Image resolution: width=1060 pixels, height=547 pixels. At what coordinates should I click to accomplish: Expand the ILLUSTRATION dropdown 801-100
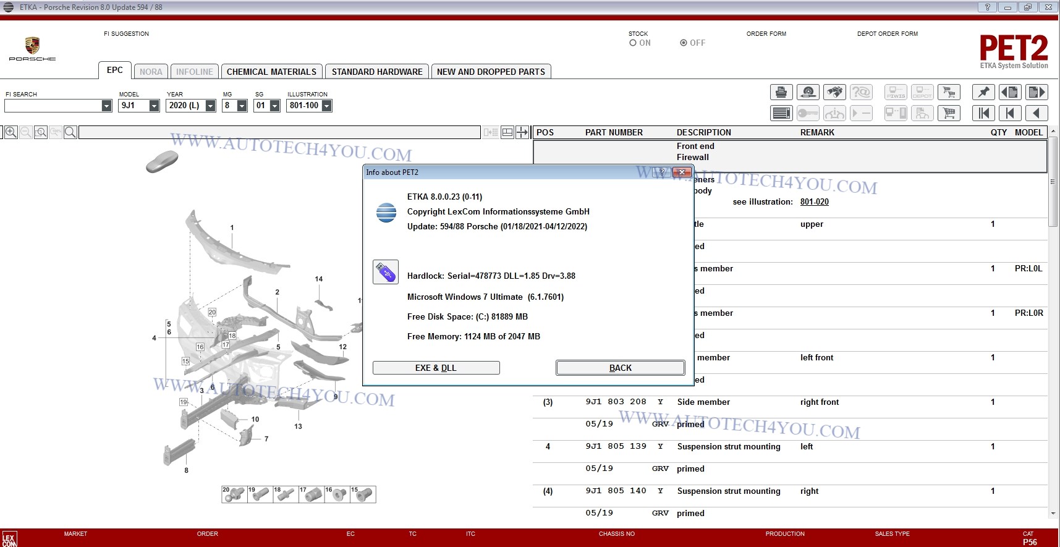coord(326,106)
